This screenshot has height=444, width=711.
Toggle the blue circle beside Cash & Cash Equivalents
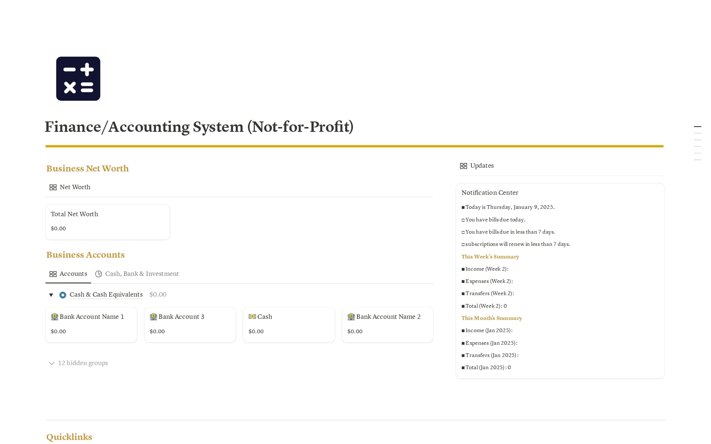point(63,295)
